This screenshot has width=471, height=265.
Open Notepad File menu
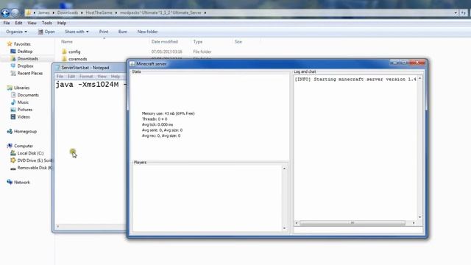[x=60, y=77]
